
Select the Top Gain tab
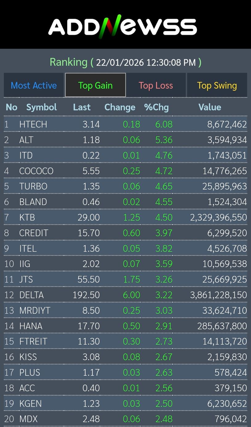click(95, 85)
